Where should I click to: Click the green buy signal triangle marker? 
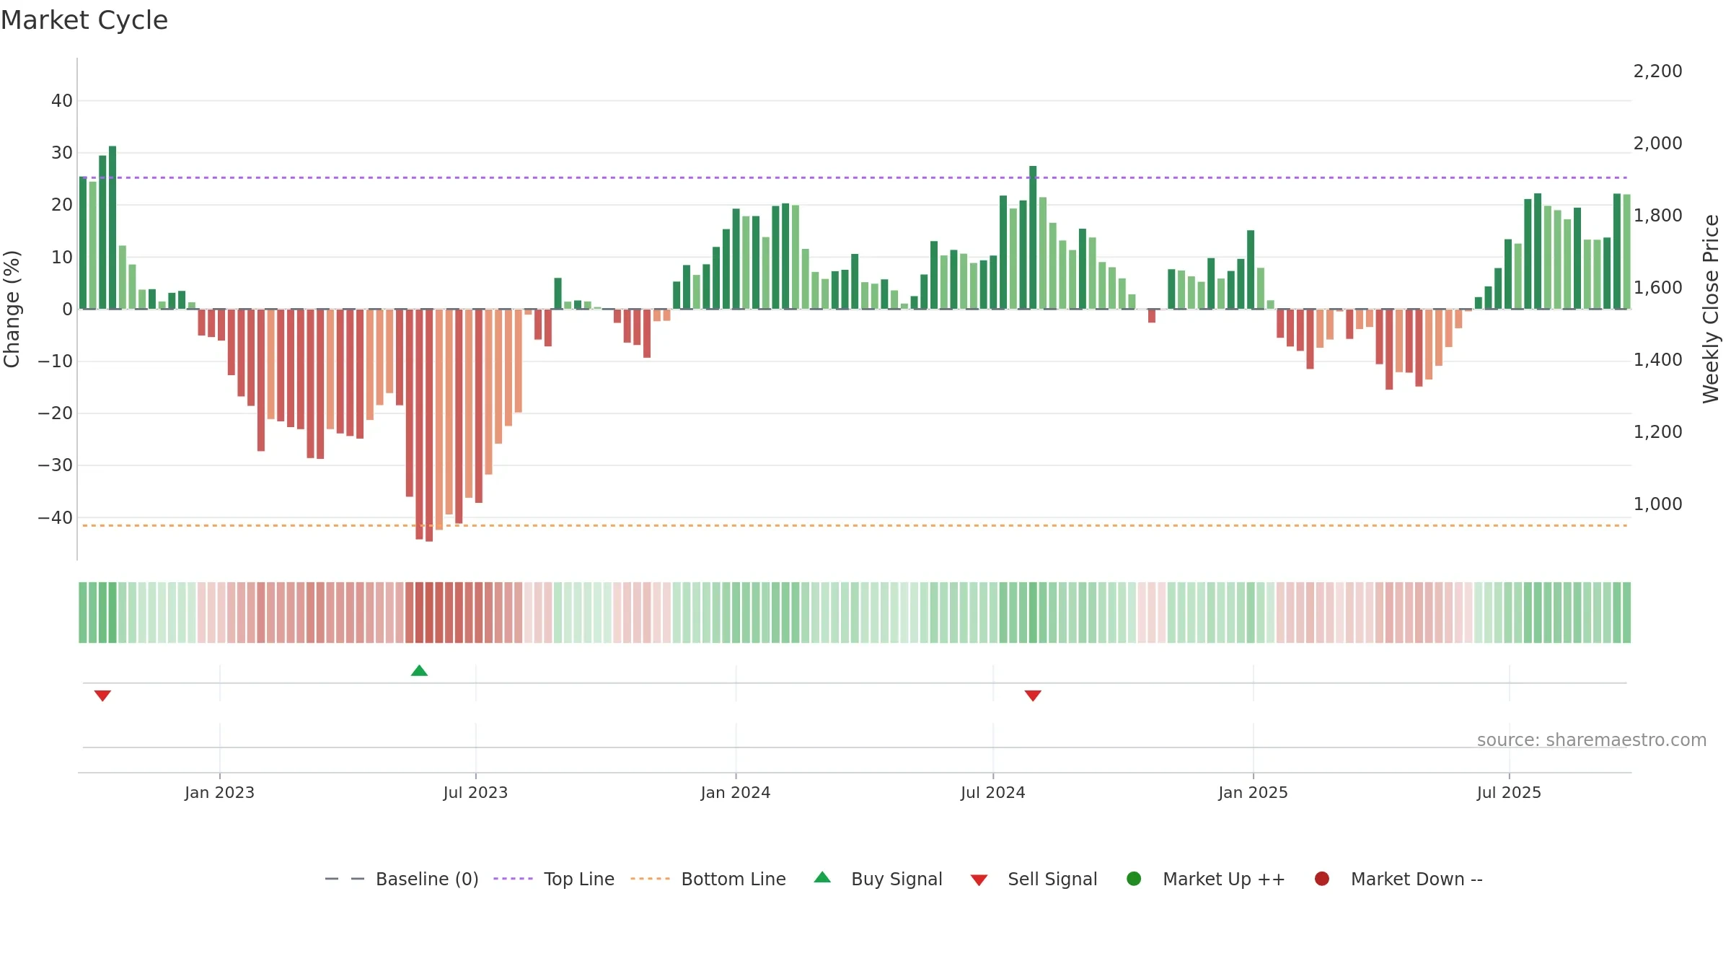[x=419, y=671]
